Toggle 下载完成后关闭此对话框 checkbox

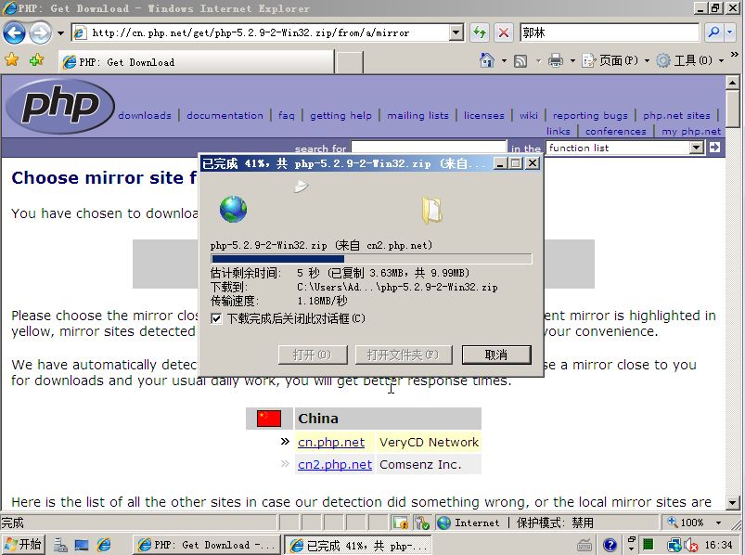point(216,318)
